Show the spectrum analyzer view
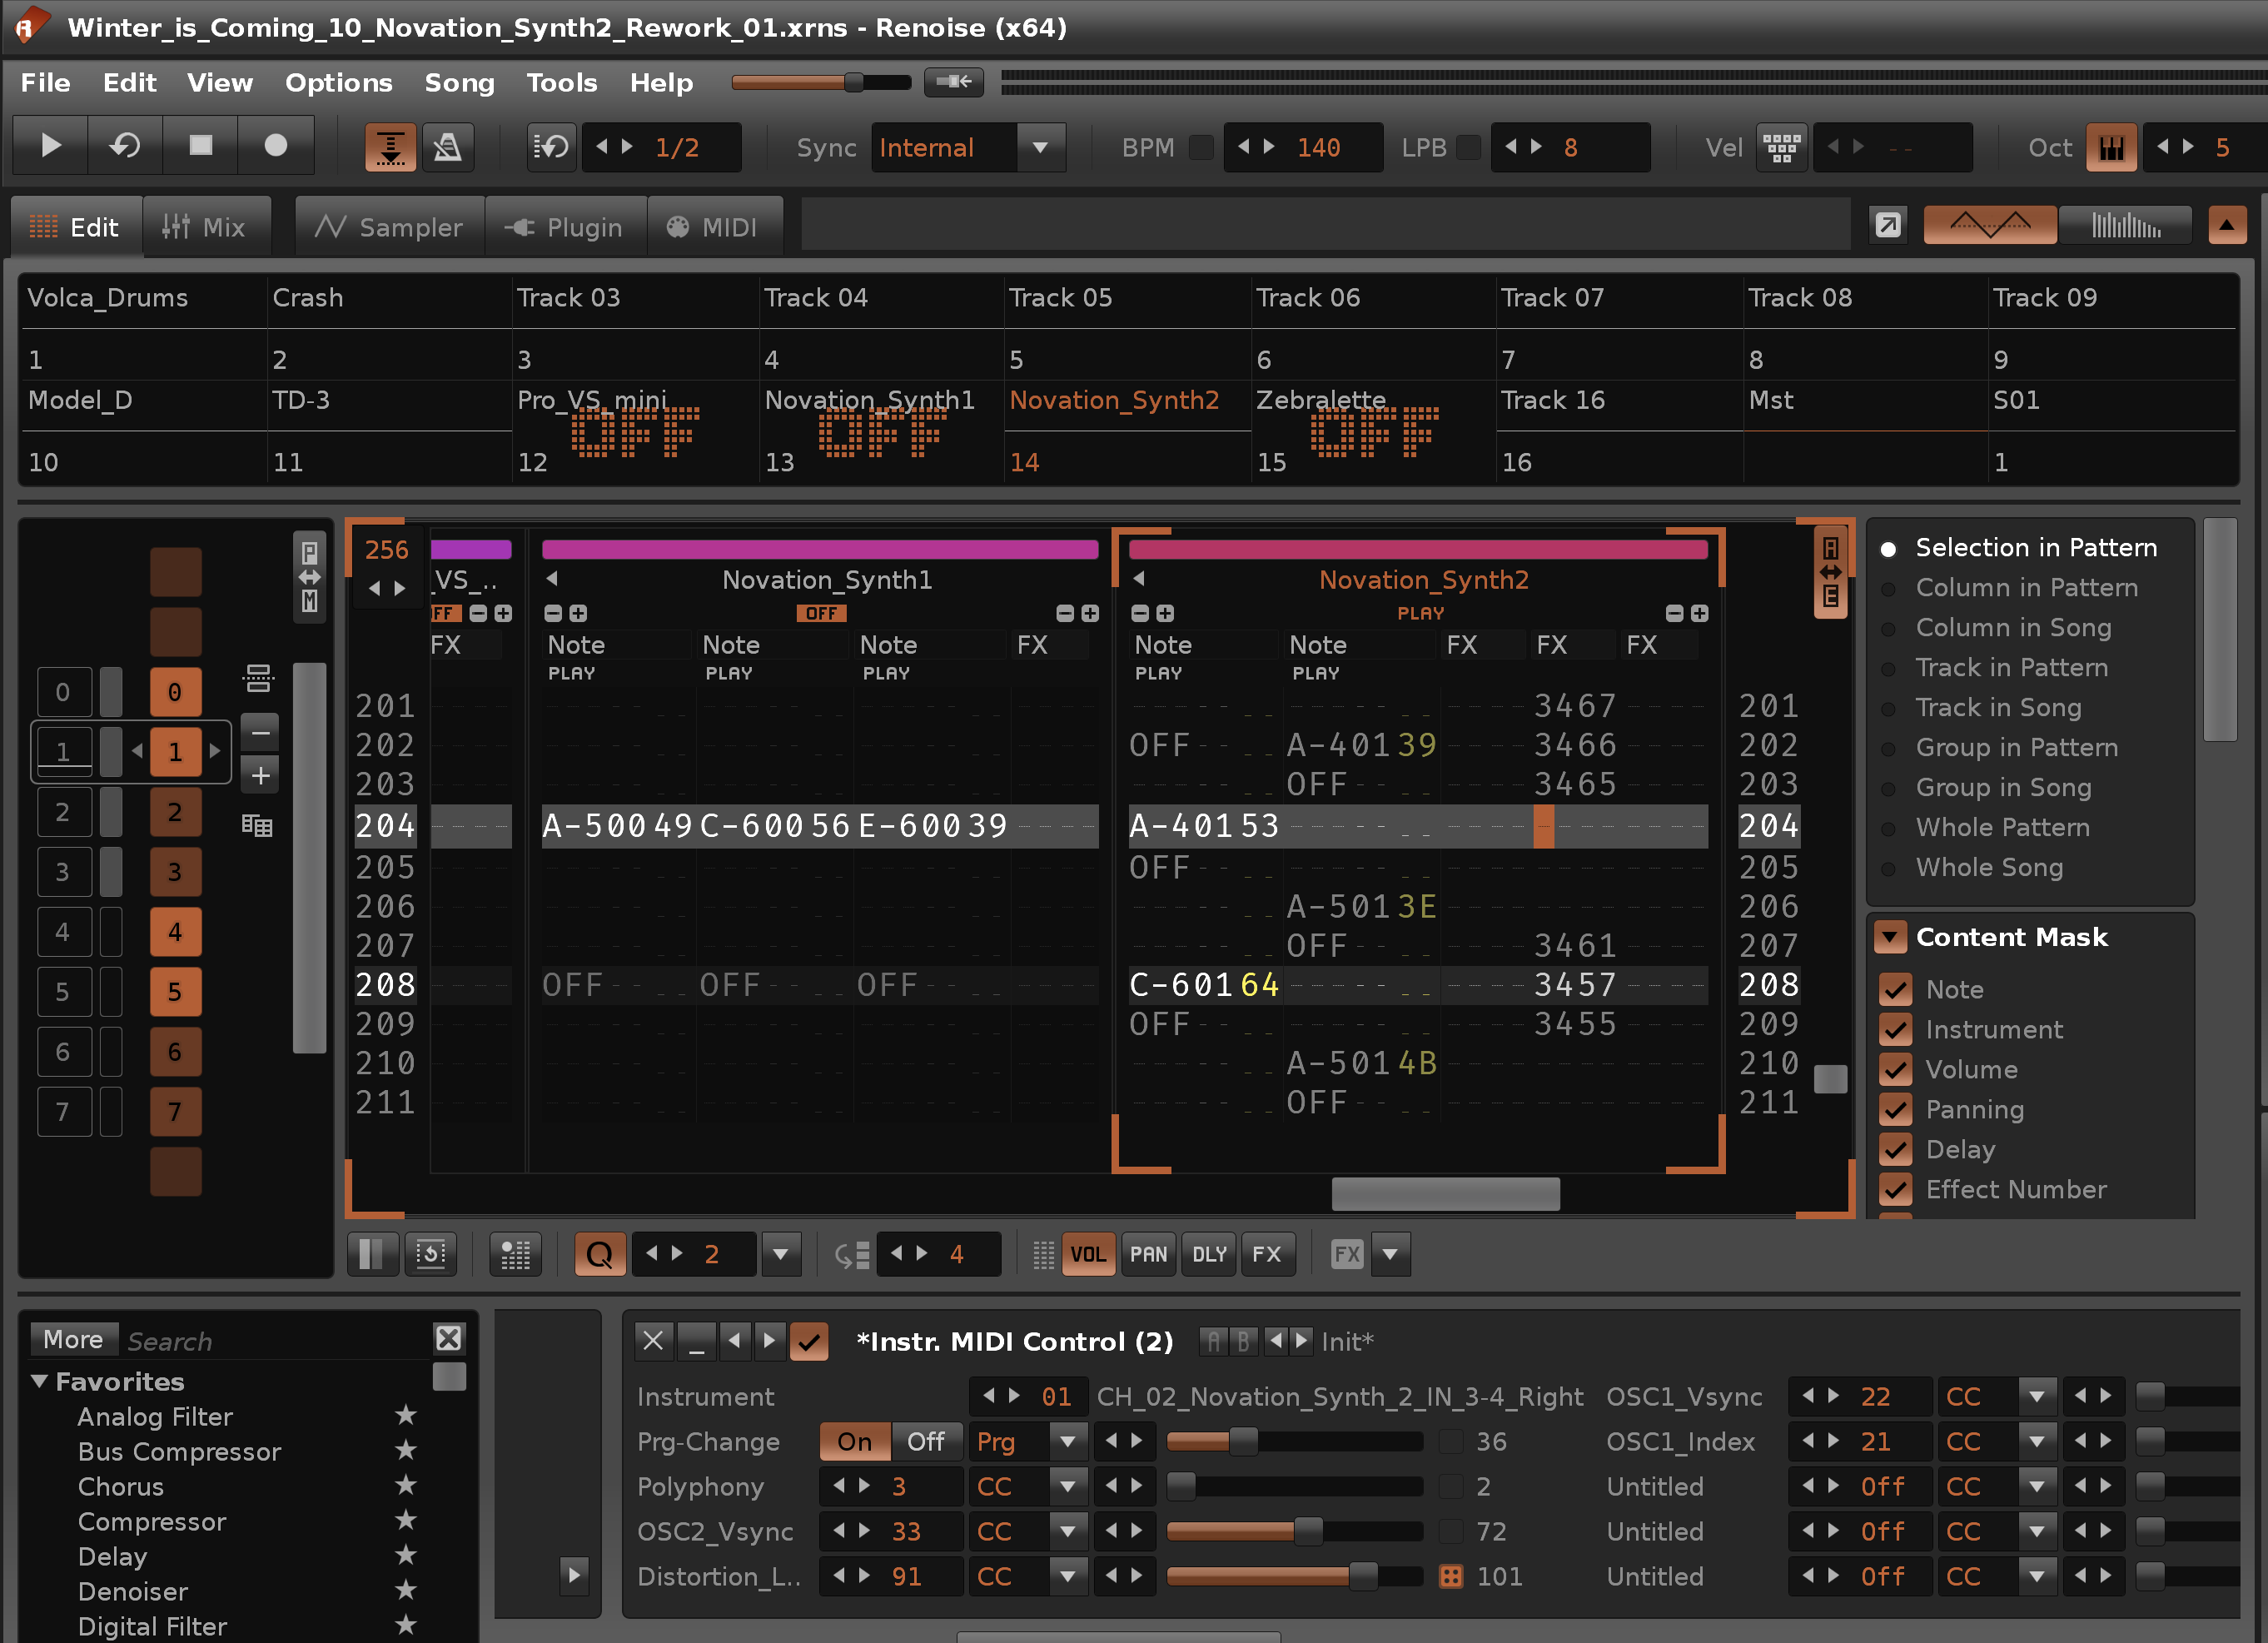 click(x=2125, y=226)
